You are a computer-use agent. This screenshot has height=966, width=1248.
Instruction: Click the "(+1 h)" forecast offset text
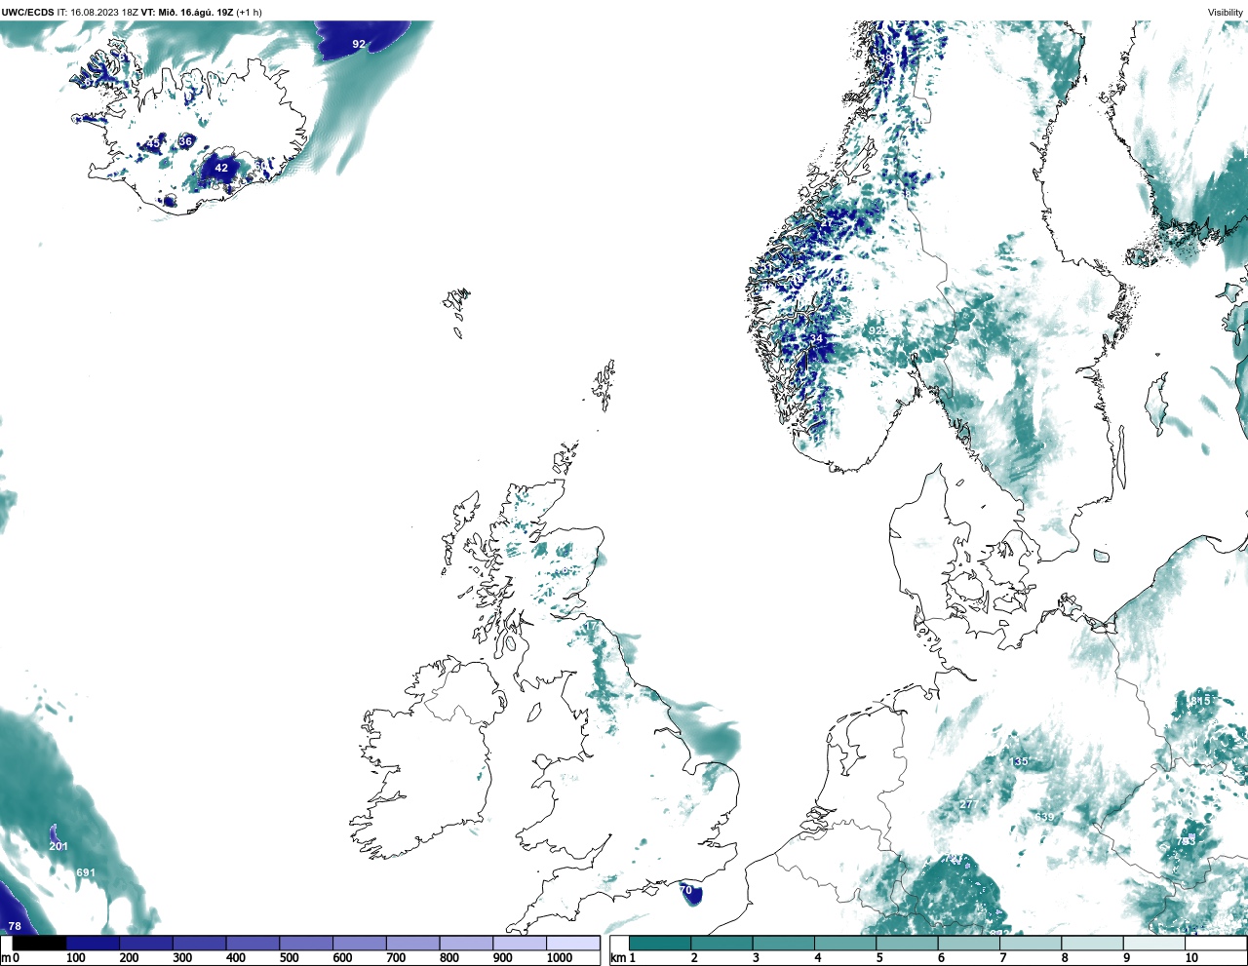(x=250, y=13)
